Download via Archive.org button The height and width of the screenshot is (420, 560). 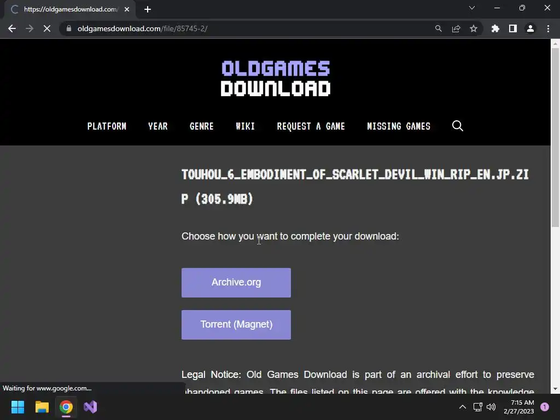click(x=236, y=283)
